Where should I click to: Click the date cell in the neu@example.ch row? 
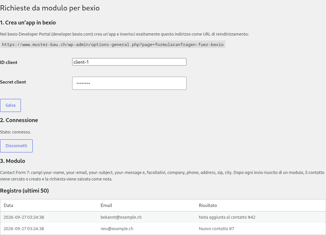tap(24, 229)
